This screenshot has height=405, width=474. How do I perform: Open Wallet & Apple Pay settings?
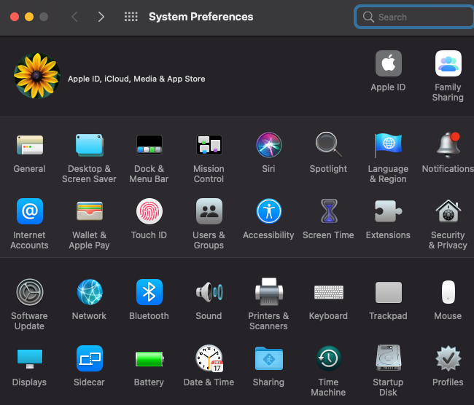[x=89, y=211]
